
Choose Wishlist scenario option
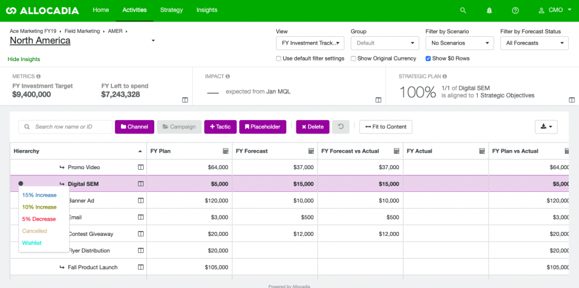[x=32, y=243]
